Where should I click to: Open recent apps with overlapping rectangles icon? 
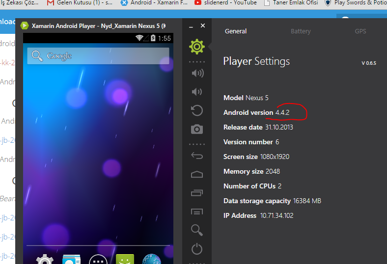[197, 193]
